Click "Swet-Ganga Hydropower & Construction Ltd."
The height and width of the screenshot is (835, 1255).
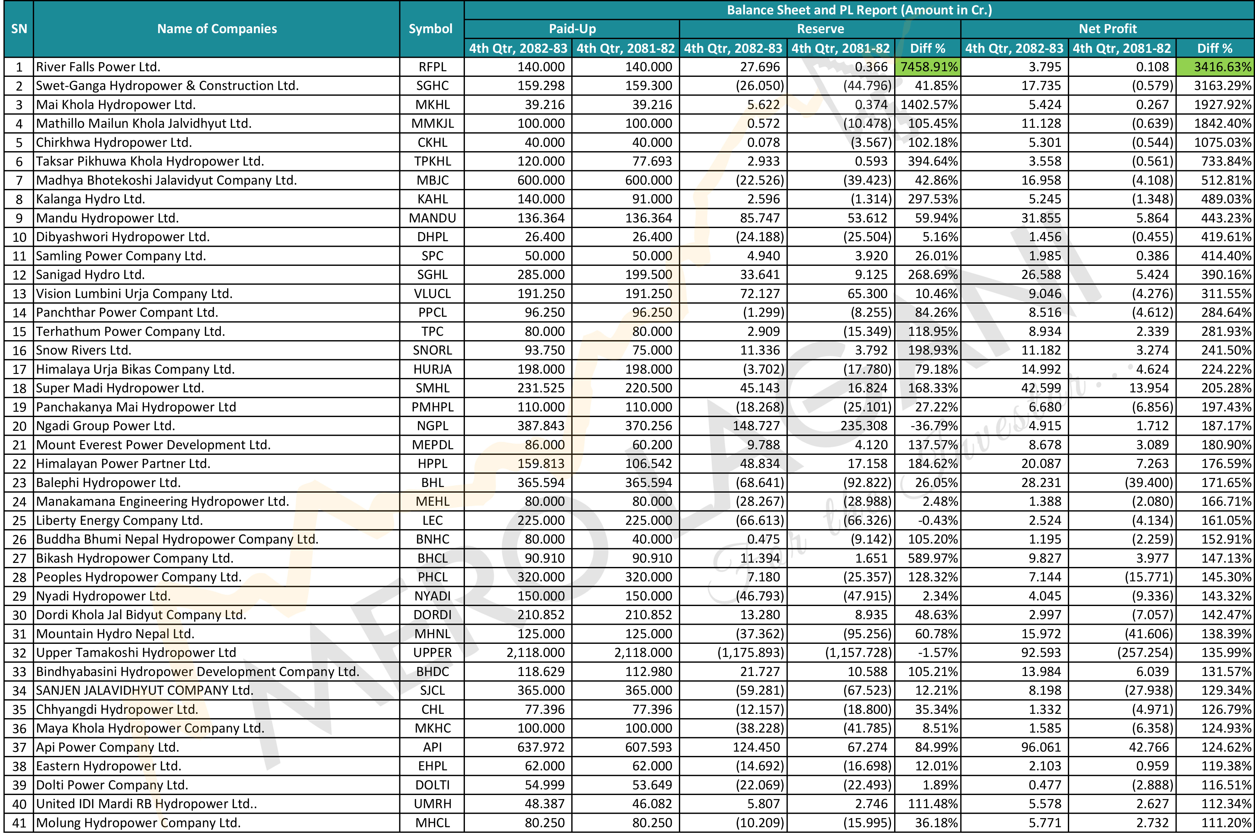point(167,86)
